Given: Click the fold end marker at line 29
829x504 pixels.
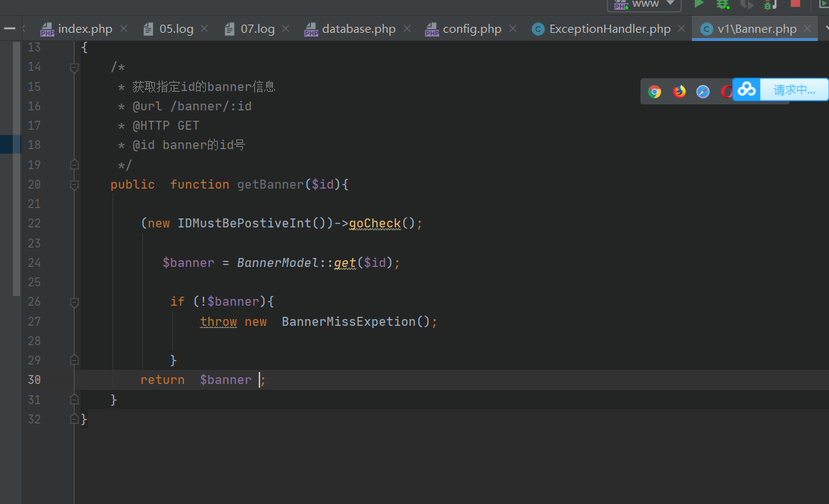Looking at the screenshot, I should 75,360.
